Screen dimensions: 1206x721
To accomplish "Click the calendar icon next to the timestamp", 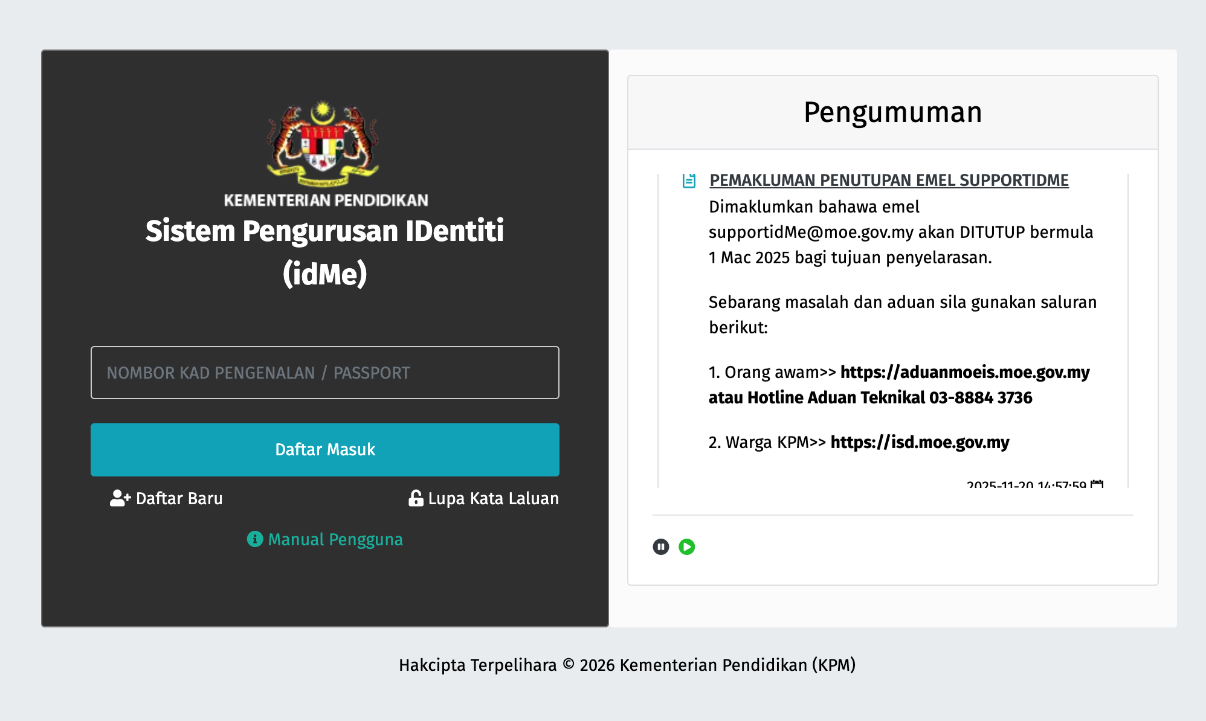I will [x=1097, y=484].
